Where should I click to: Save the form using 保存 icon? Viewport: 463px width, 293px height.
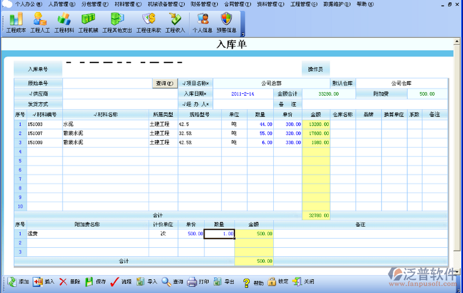[x=95, y=282]
